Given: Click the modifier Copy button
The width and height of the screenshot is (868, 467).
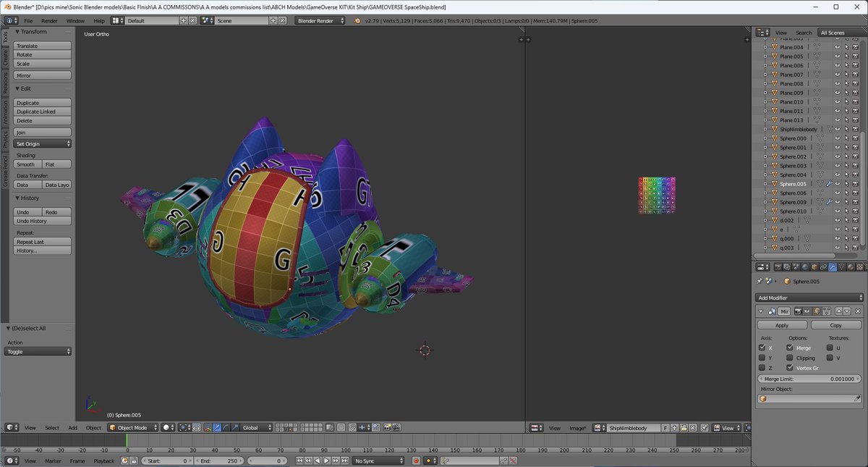Looking at the screenshot, I should click(836, 325).
